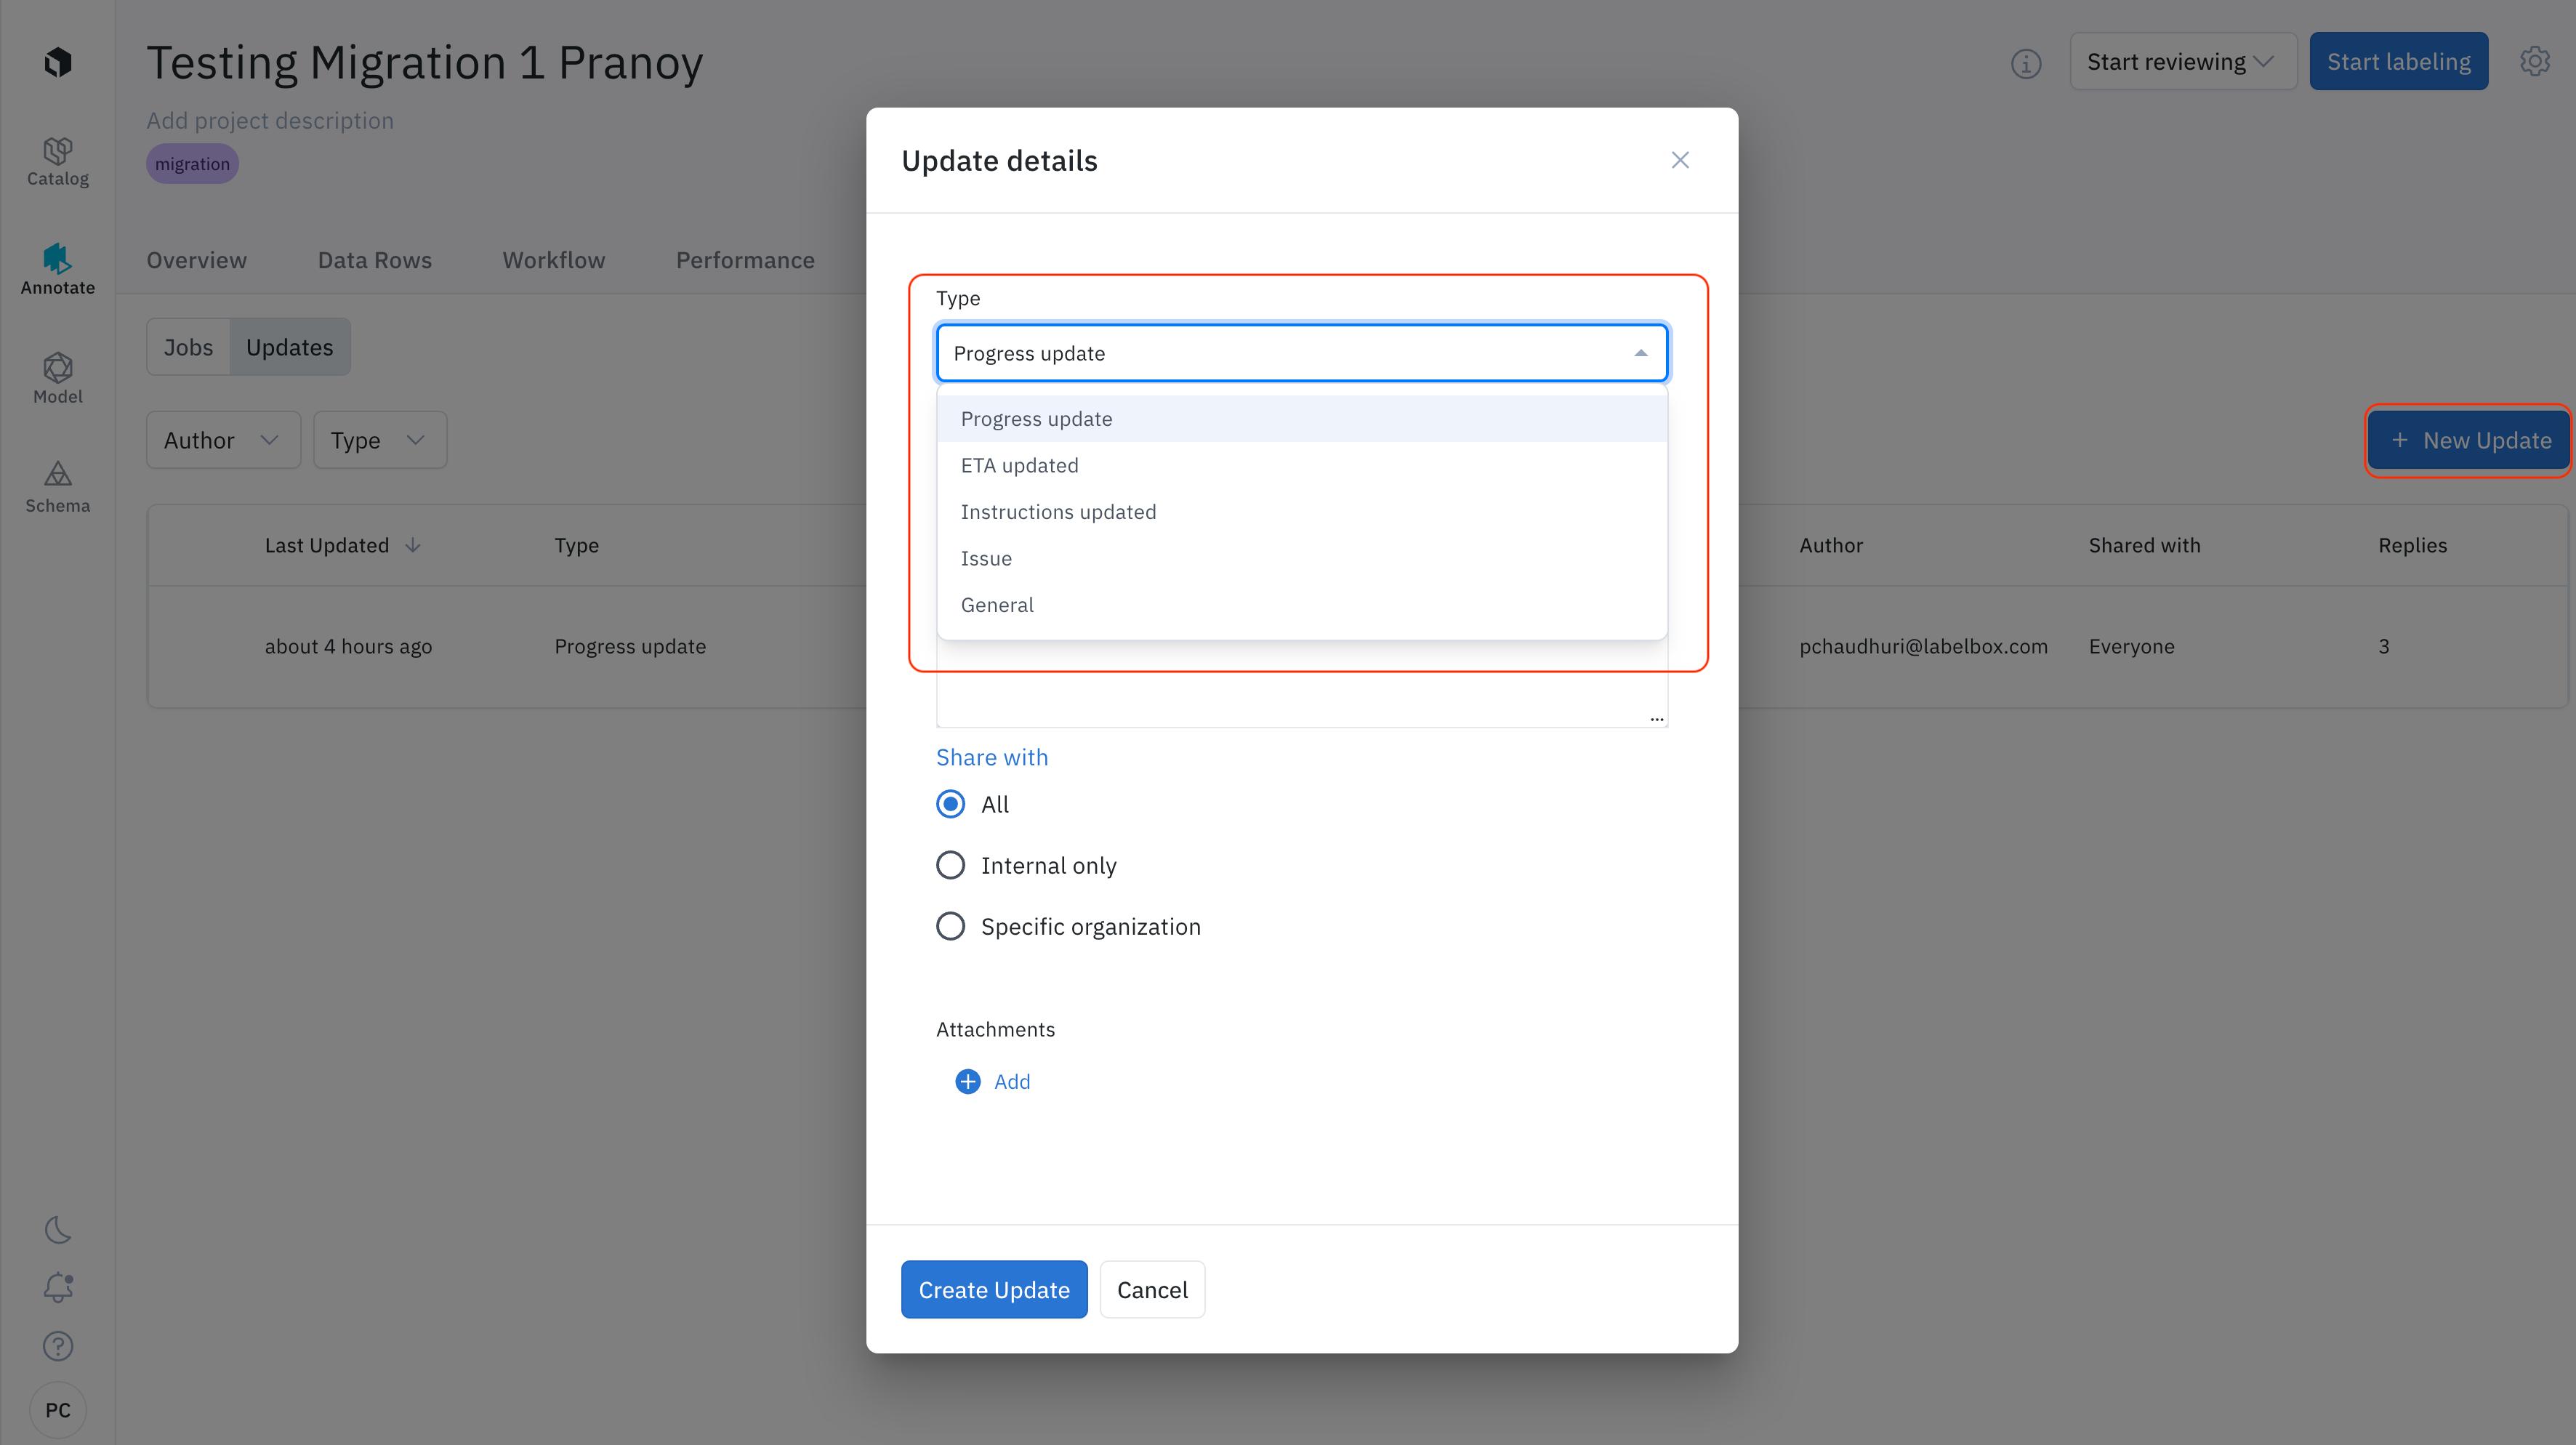Close the Update details dialog

[x=1680, y=160]
